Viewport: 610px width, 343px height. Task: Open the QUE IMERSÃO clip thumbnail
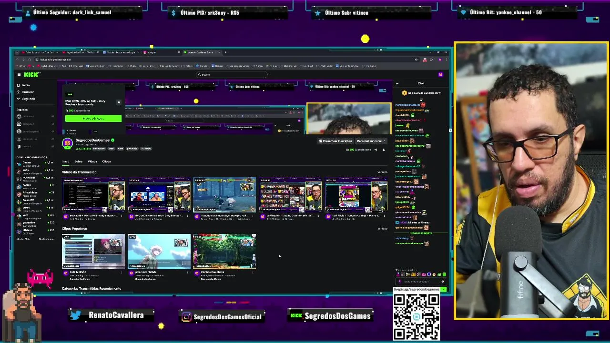93,252
